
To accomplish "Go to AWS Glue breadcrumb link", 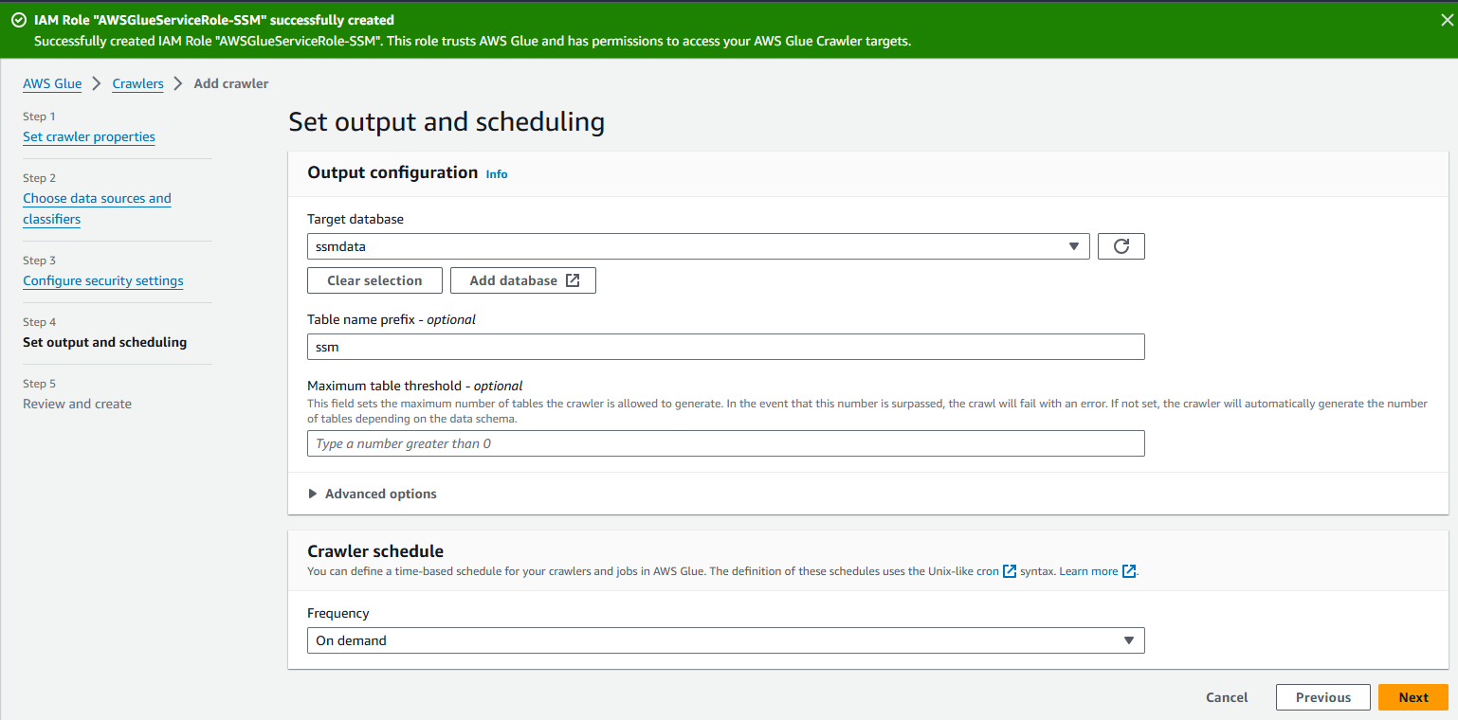I will tap(52, 83).
